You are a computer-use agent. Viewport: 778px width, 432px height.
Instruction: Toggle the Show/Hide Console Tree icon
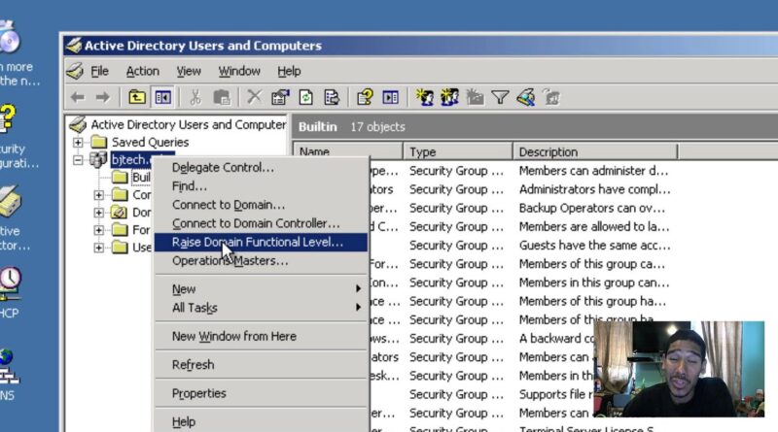click(162, 97)
